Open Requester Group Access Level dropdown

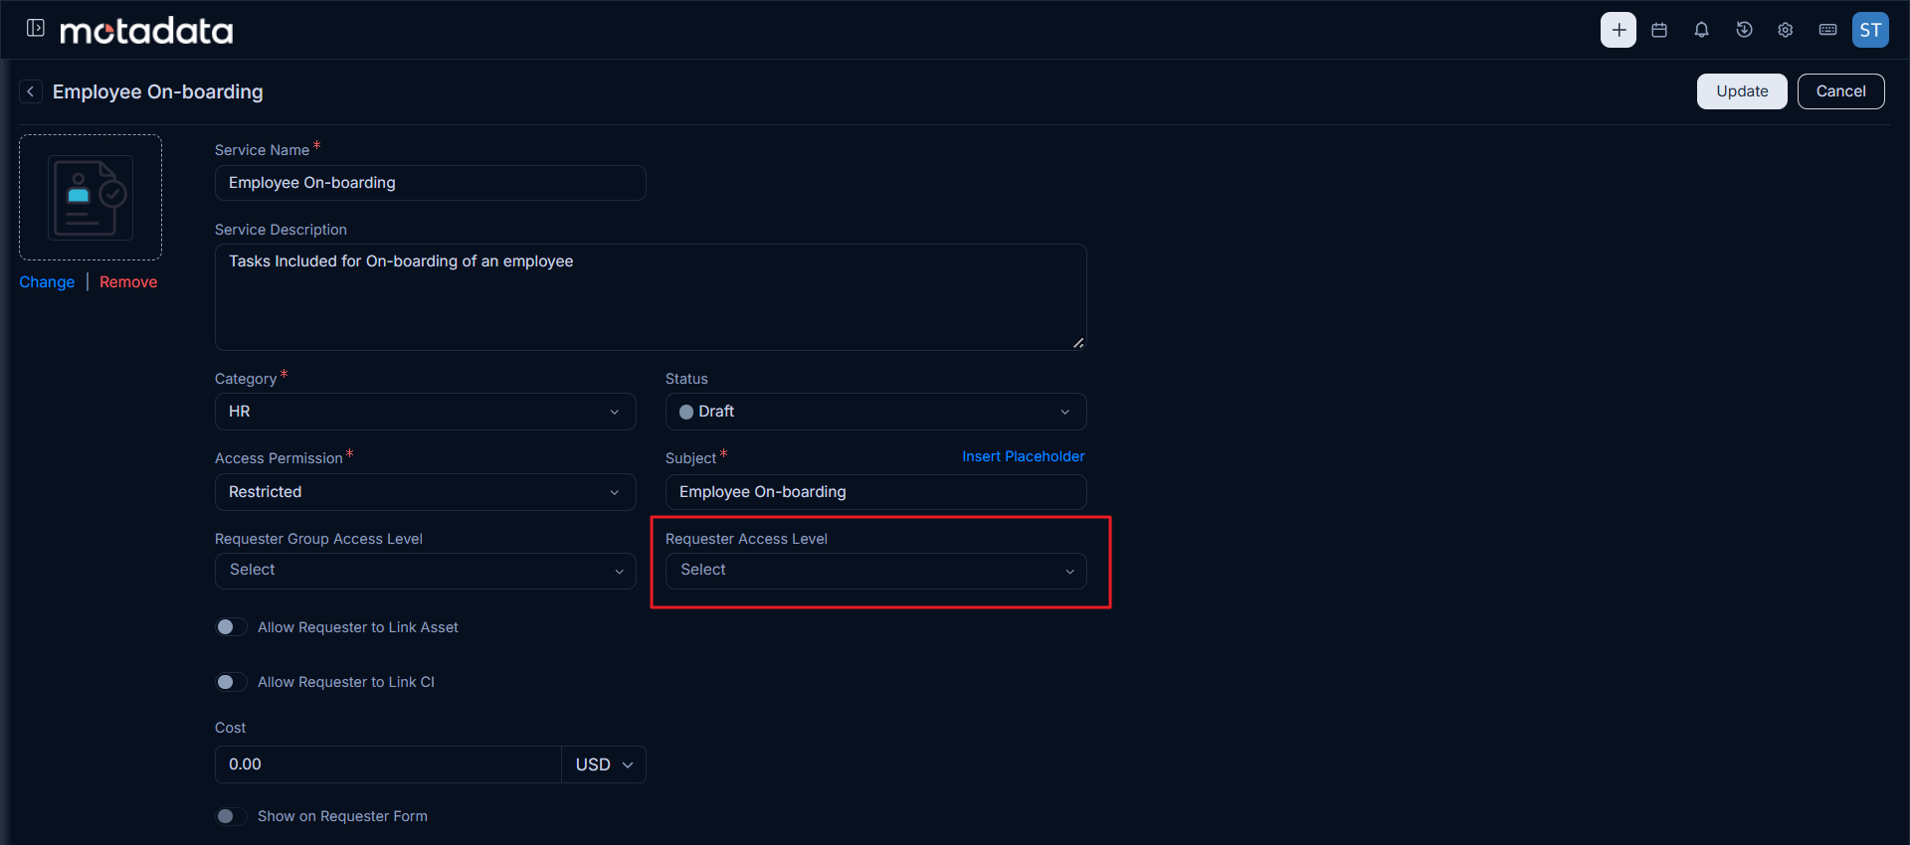tap(426, 571)
